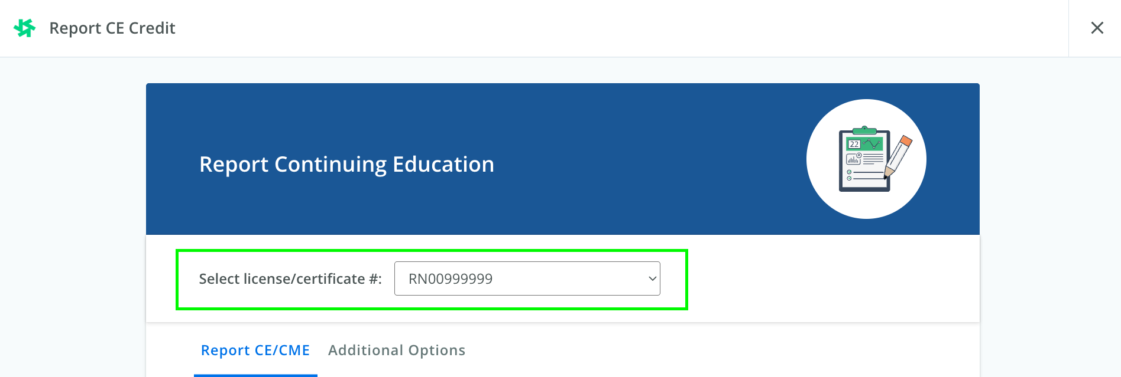Click the "Report Continuing Education" banner heading
Screen dimensions: 1121x377
pyautogui.click(x=346, y=164)
